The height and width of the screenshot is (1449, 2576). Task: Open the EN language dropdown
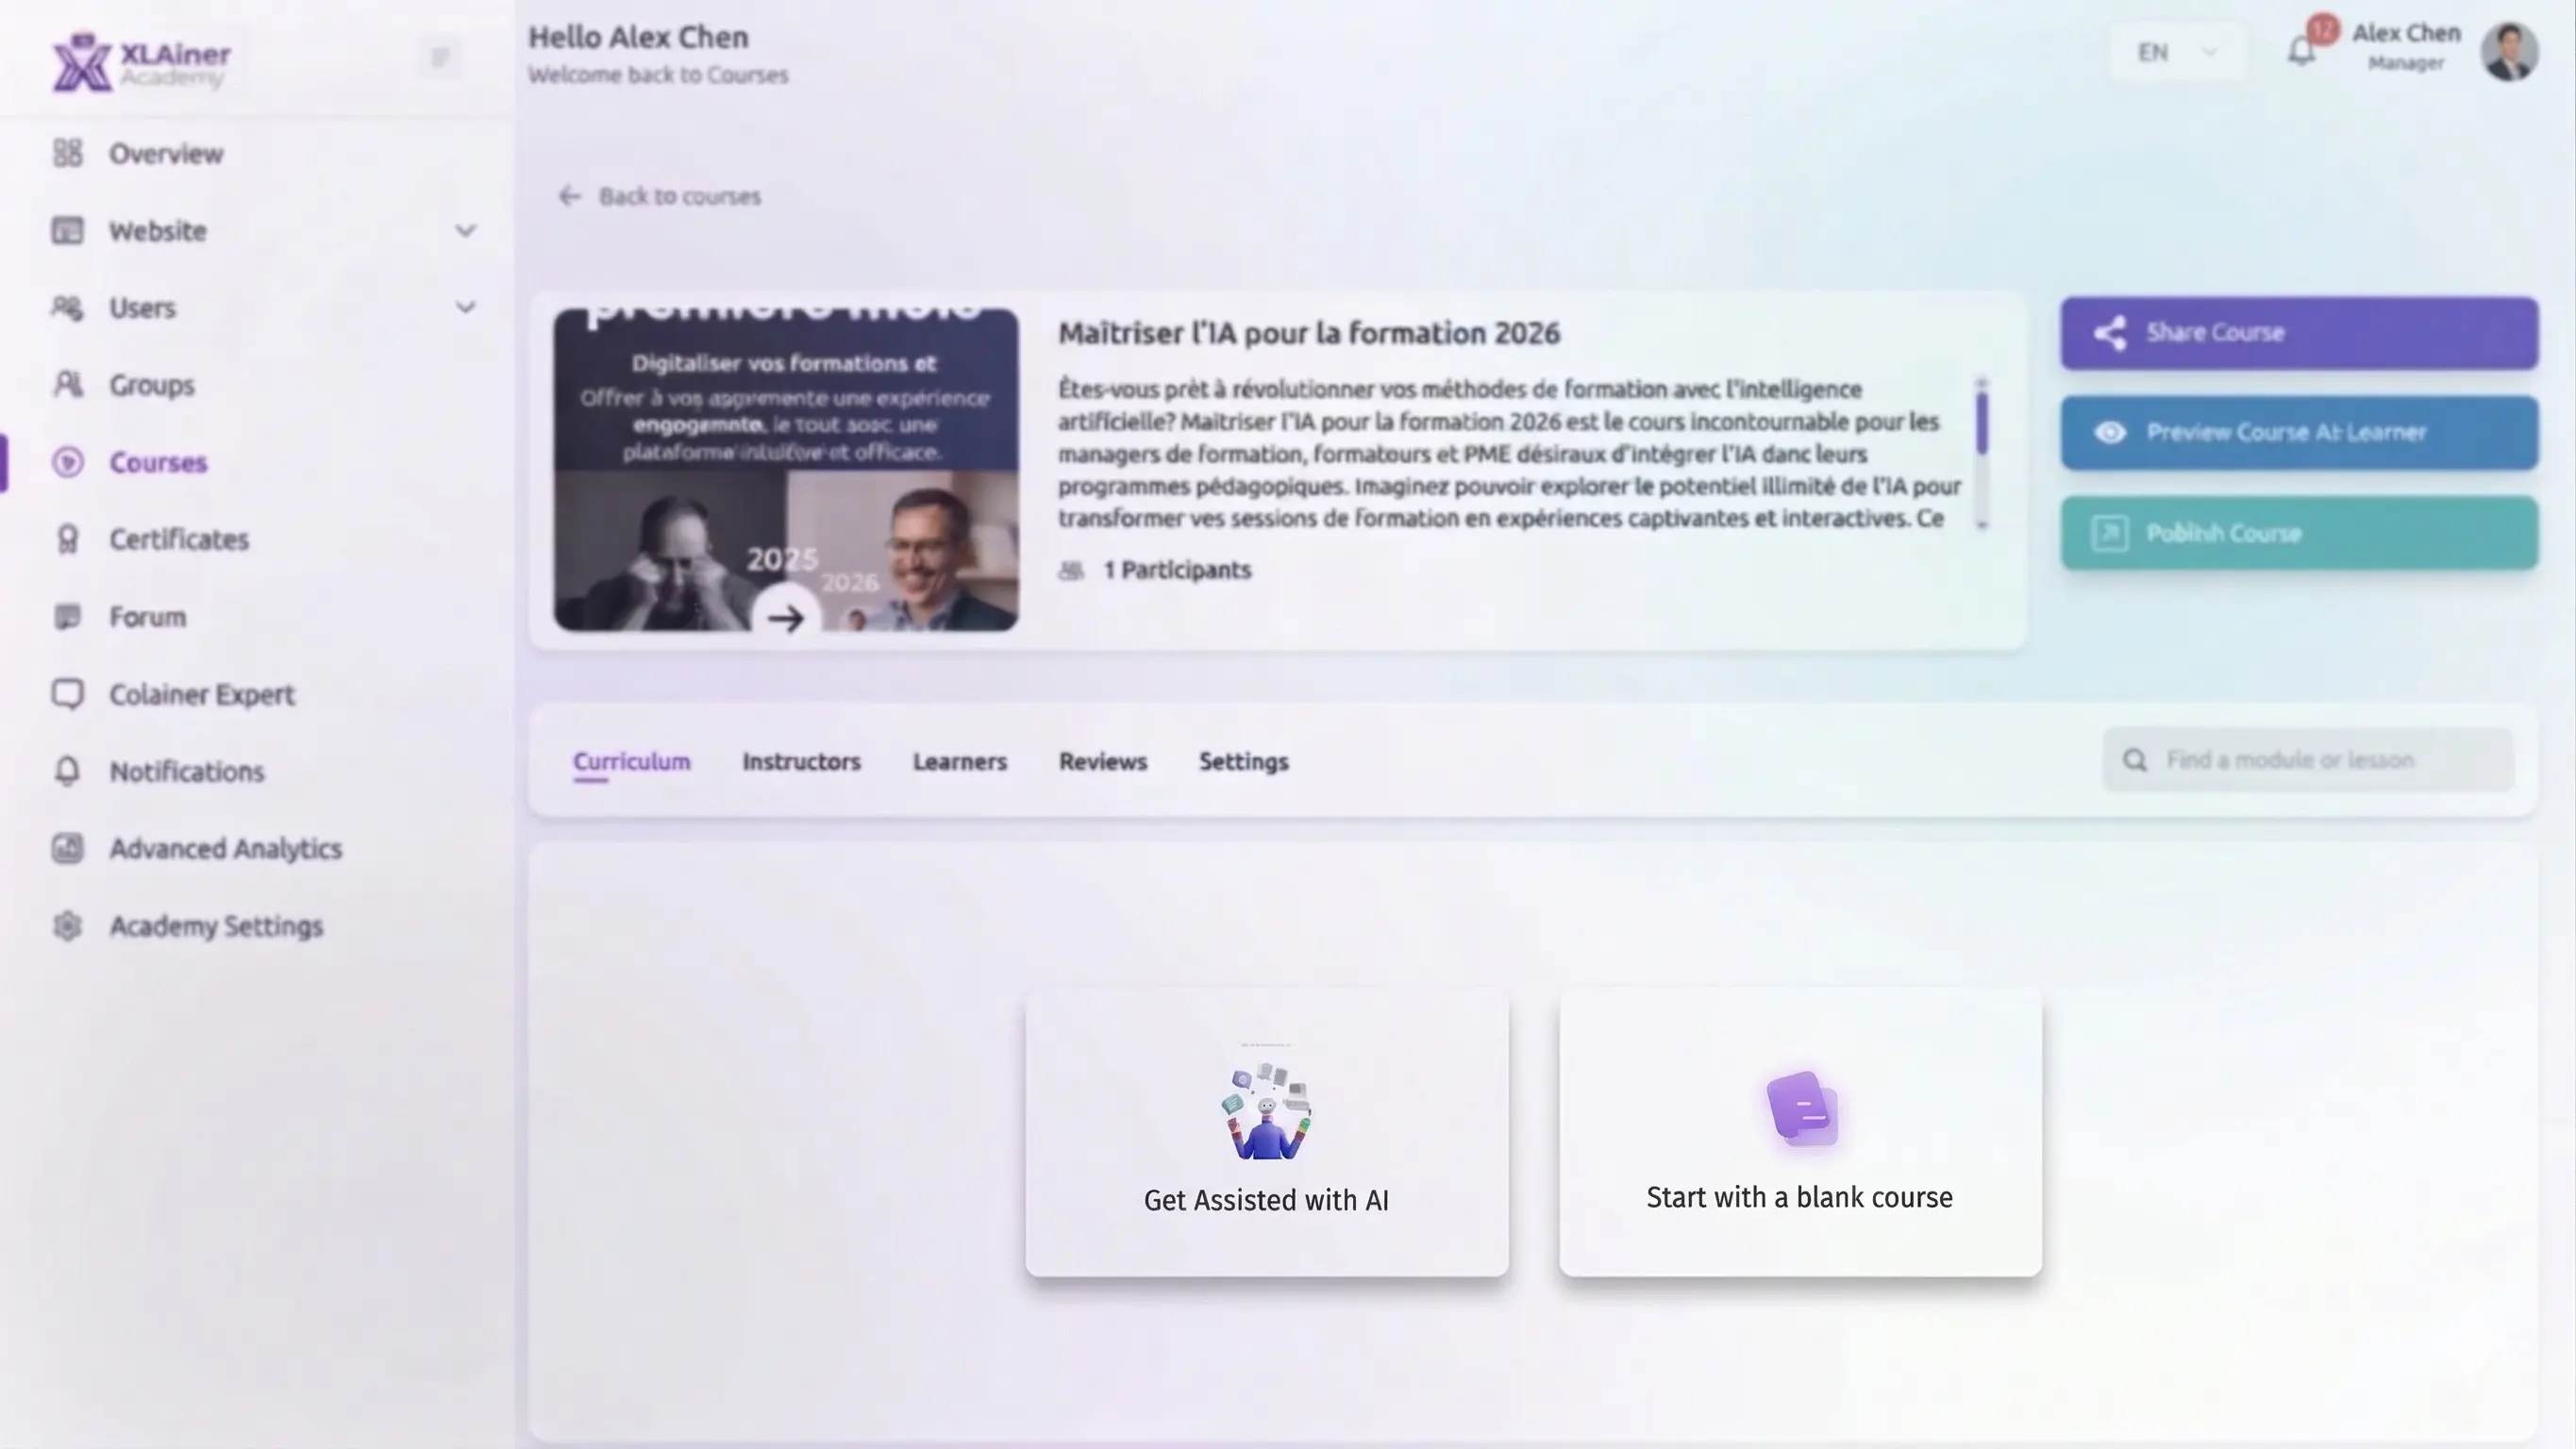point(2177,52)
